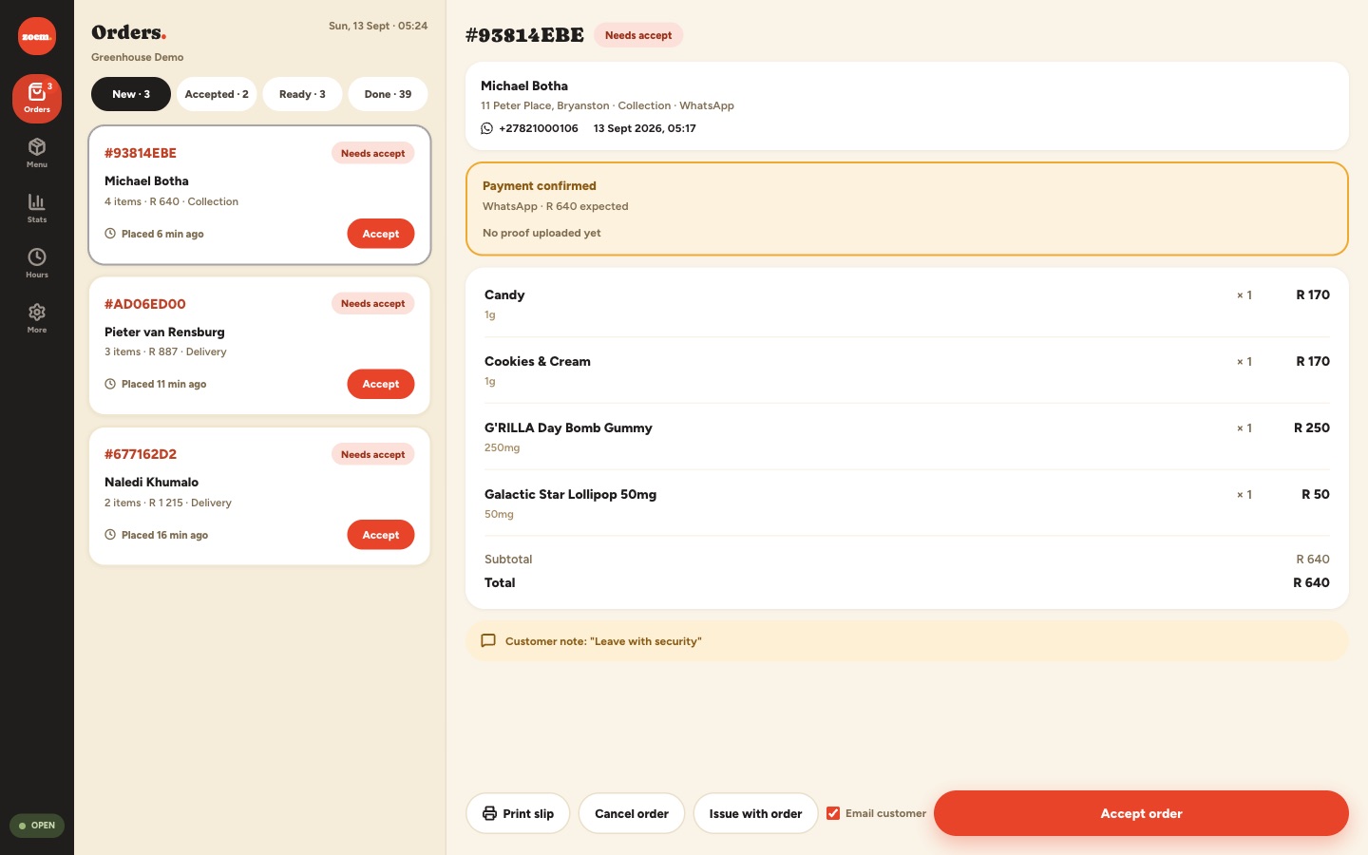Click the WhatsApp icon beside phone number
Screen dimensions: 1368x855
coord(487,128)
